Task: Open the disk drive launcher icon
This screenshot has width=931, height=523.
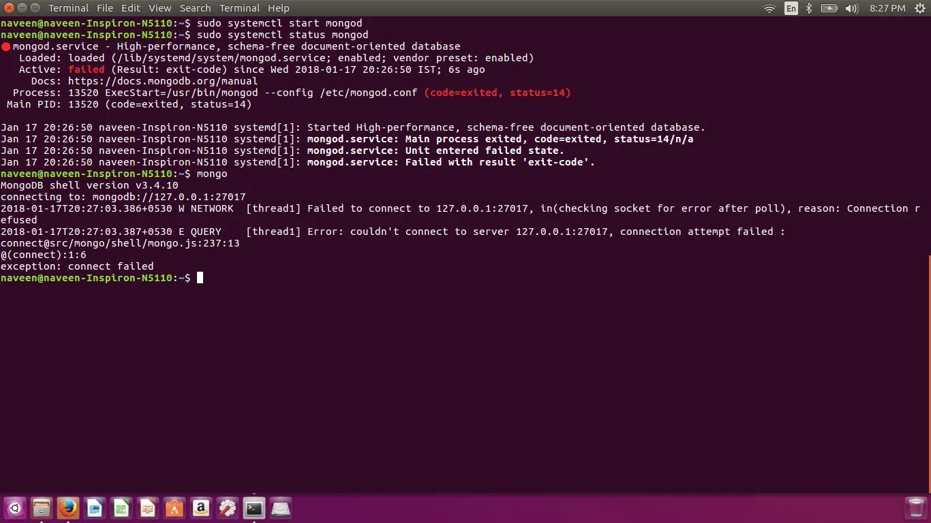Action: (281, 508)
